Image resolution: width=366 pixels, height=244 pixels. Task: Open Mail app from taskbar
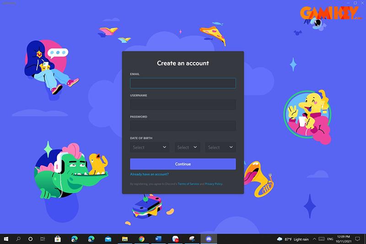pos(108,239)
